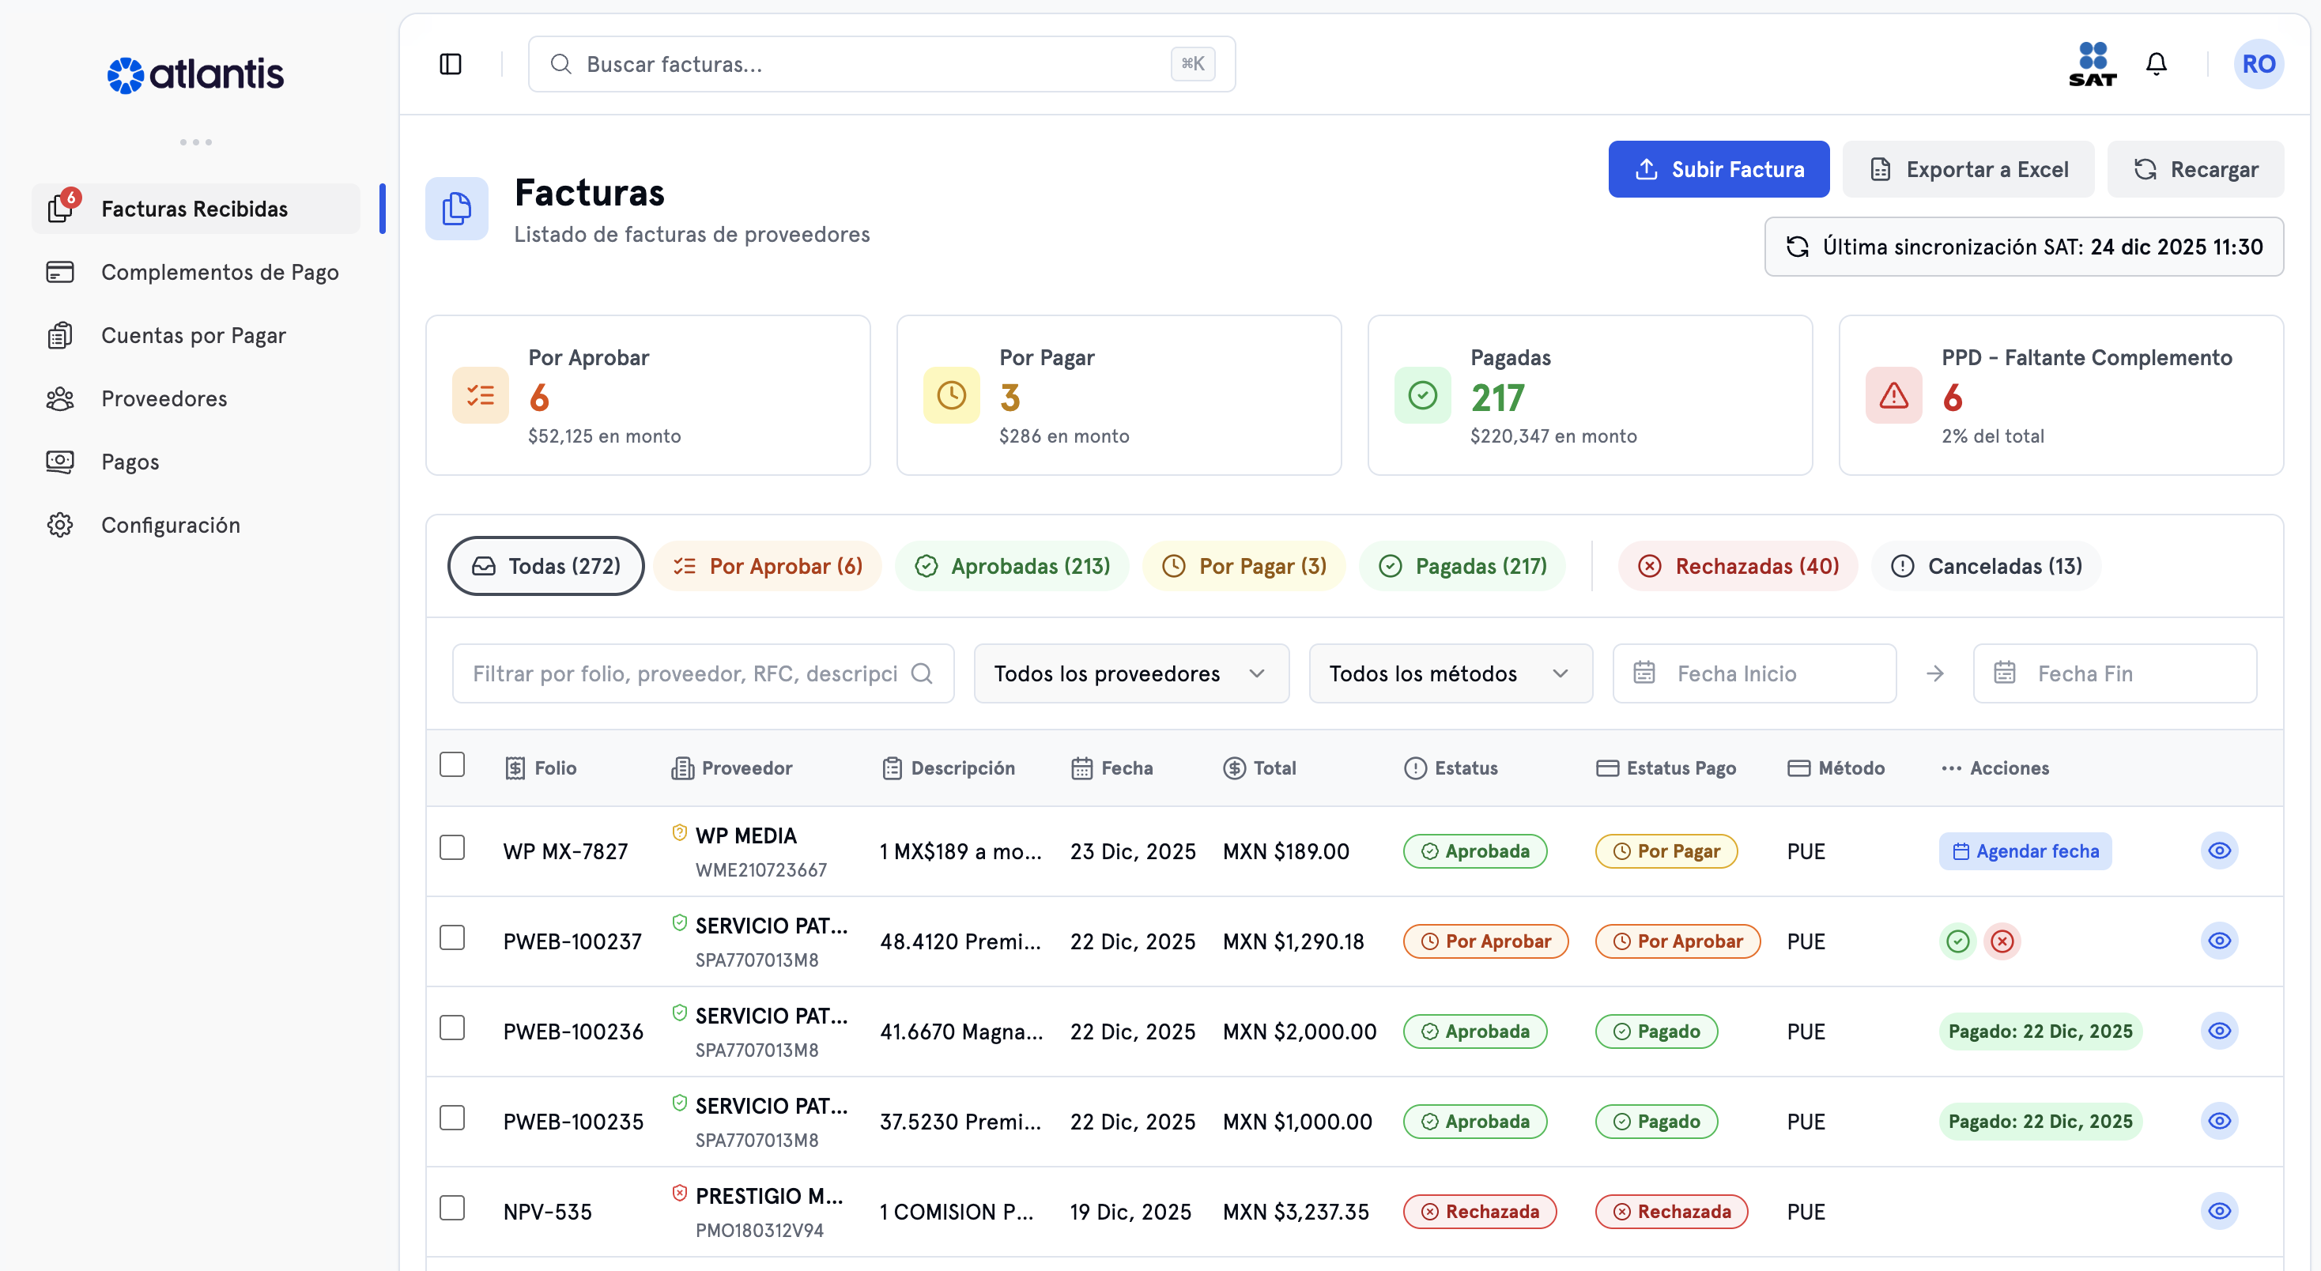Viewport: 2321px width, 1271px height.
Task: Select the header checkbox to select all rows
Action: (x=453, y=765)
